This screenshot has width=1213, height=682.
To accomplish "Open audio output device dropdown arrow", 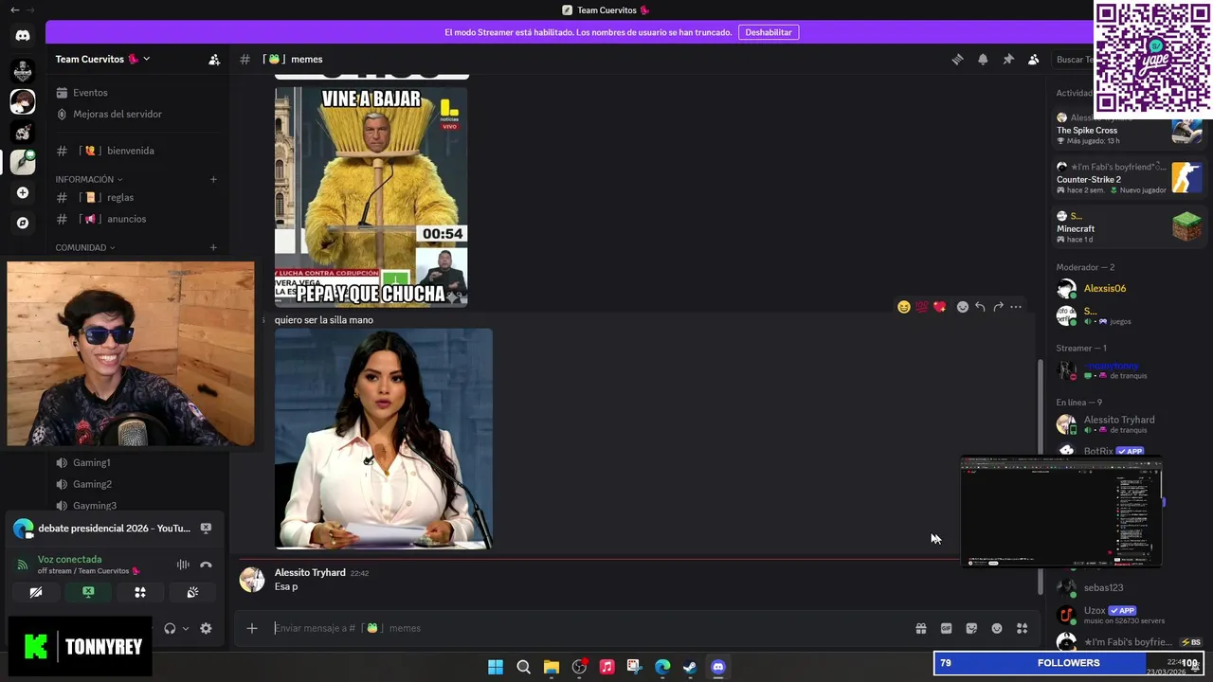I will click(185, 628).
